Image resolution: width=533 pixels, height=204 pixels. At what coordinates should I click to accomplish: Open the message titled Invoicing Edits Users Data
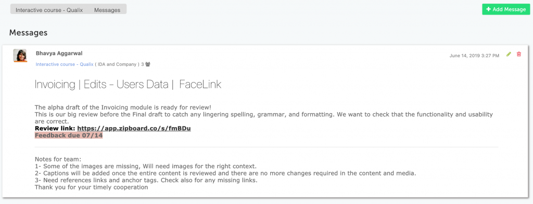click(x=128, y=85)
